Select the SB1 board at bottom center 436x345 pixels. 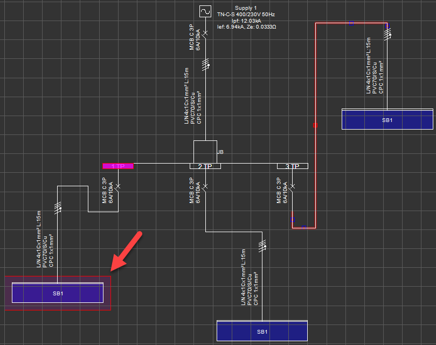coord(261,331)
